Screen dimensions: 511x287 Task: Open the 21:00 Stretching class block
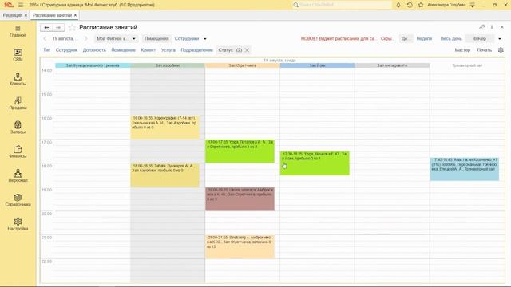(240, 246)
